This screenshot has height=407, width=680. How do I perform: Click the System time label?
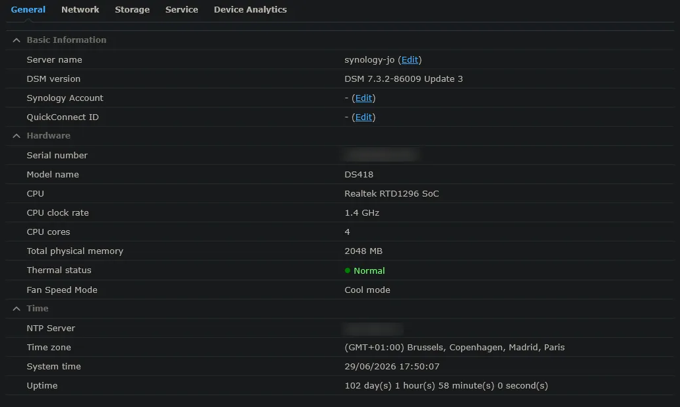(x=54, y=366)
